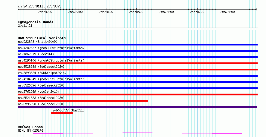Click the nsv522873 (Shaikh2009) variant label
The image size is (266, 137).
(38, 42)
